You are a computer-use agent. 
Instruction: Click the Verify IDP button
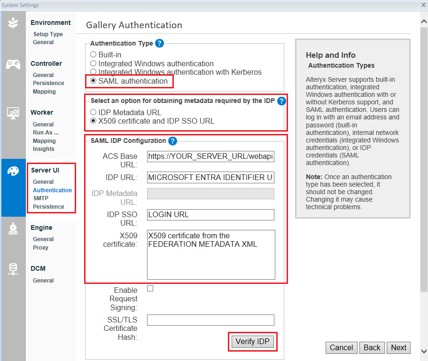(x=252, y=342)
